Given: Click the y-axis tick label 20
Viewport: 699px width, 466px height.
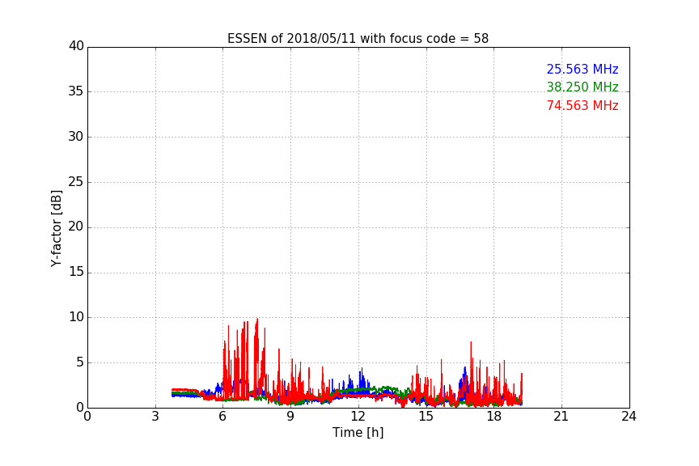Looking at the screenshot, I should click(76, 227).
